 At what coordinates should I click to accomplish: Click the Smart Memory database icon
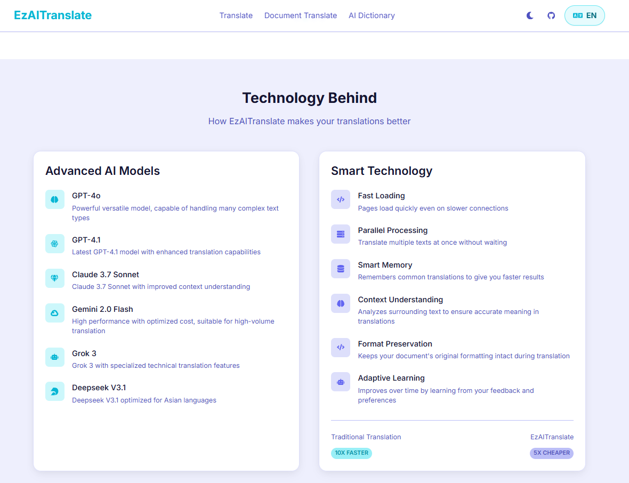(341, 269)
